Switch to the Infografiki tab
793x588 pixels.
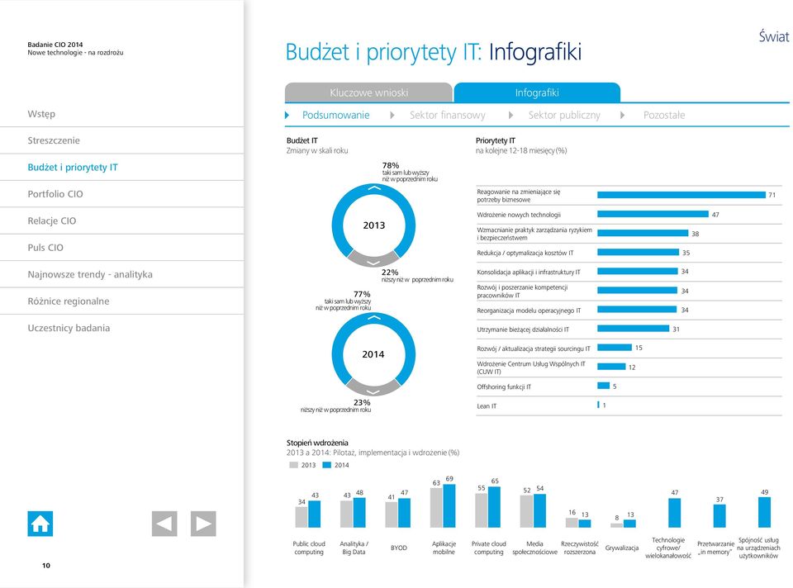[537, 92]
